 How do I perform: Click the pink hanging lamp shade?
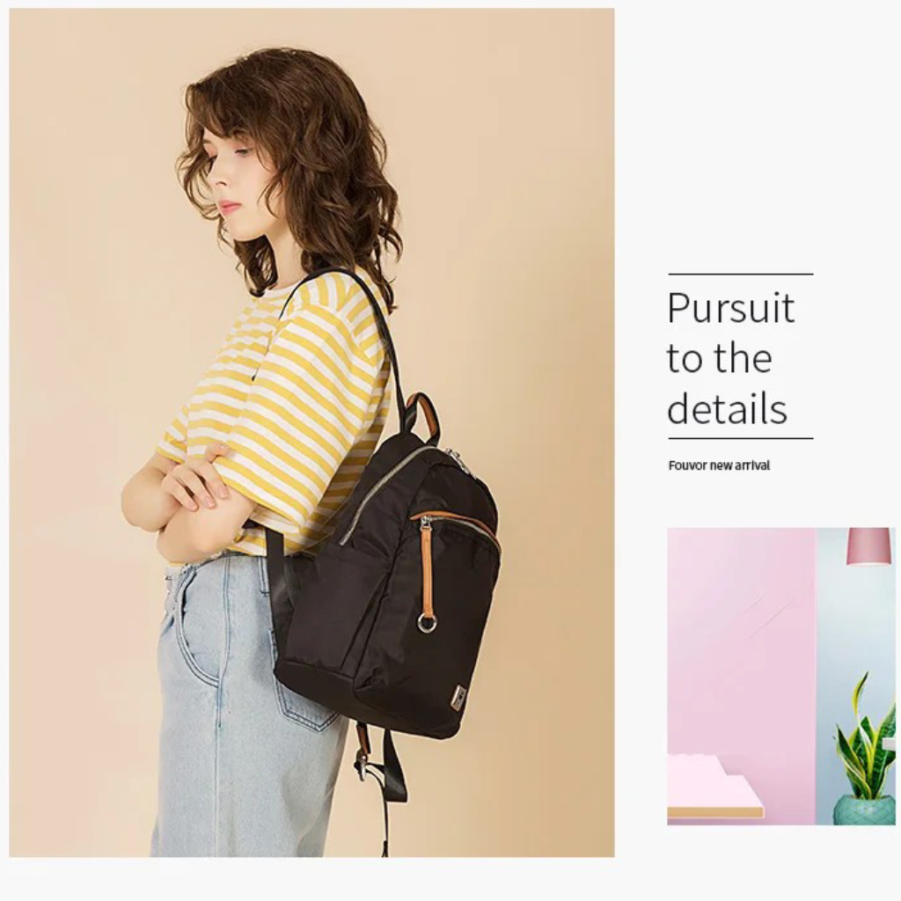[x=868, y=546]
